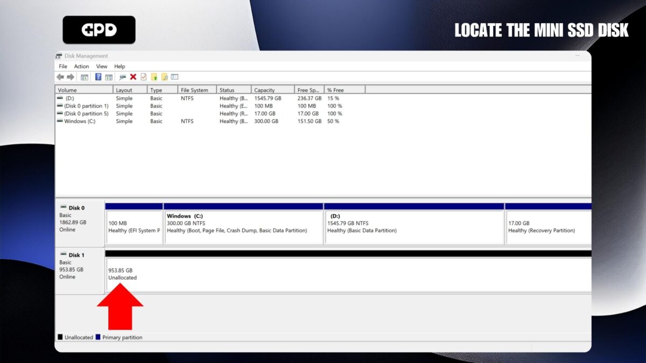Image resolution: width=646 pixels, height=363 pixels.
Task: Click the toolbar icon with the magnifying glass
Action: [122, 76]
